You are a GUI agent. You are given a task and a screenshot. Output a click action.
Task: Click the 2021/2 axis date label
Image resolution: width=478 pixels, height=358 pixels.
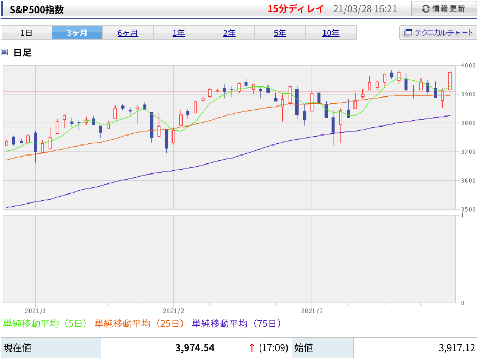(174, 311)
